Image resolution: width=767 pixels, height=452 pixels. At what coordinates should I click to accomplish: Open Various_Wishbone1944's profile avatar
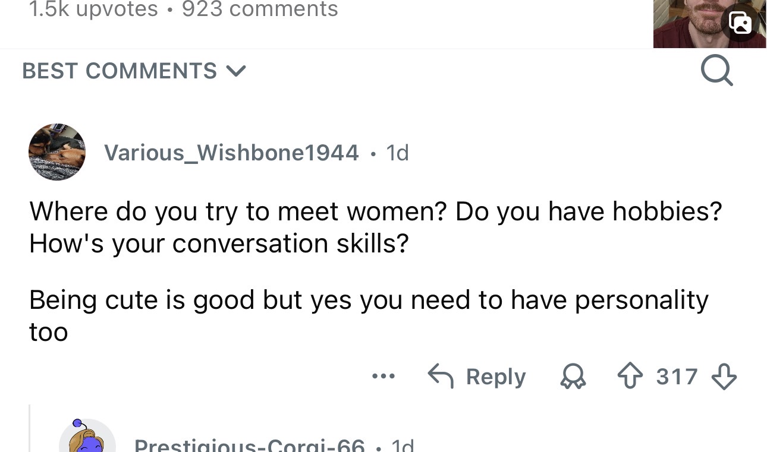click(56, 152)
